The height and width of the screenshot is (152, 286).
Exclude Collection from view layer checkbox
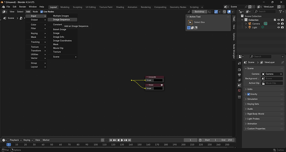pos(275,20)
